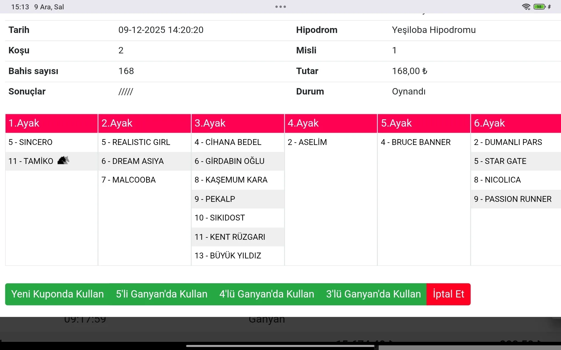The width and height of the screenshot is (561, 350).
Task: Select 9 - PASSION RUNNER row
Action: [x=512, y=199]
